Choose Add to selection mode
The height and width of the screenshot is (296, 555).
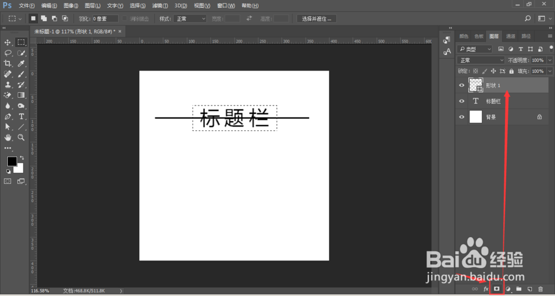coord(44,18)
